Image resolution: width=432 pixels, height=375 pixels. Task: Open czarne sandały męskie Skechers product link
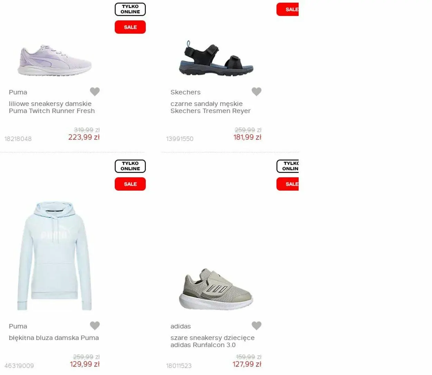210,107
